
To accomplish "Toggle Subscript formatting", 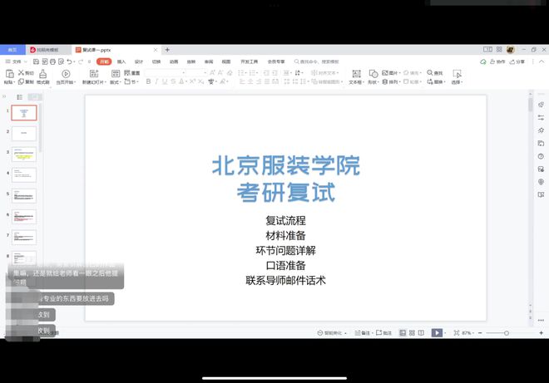I will click(201, 81).
